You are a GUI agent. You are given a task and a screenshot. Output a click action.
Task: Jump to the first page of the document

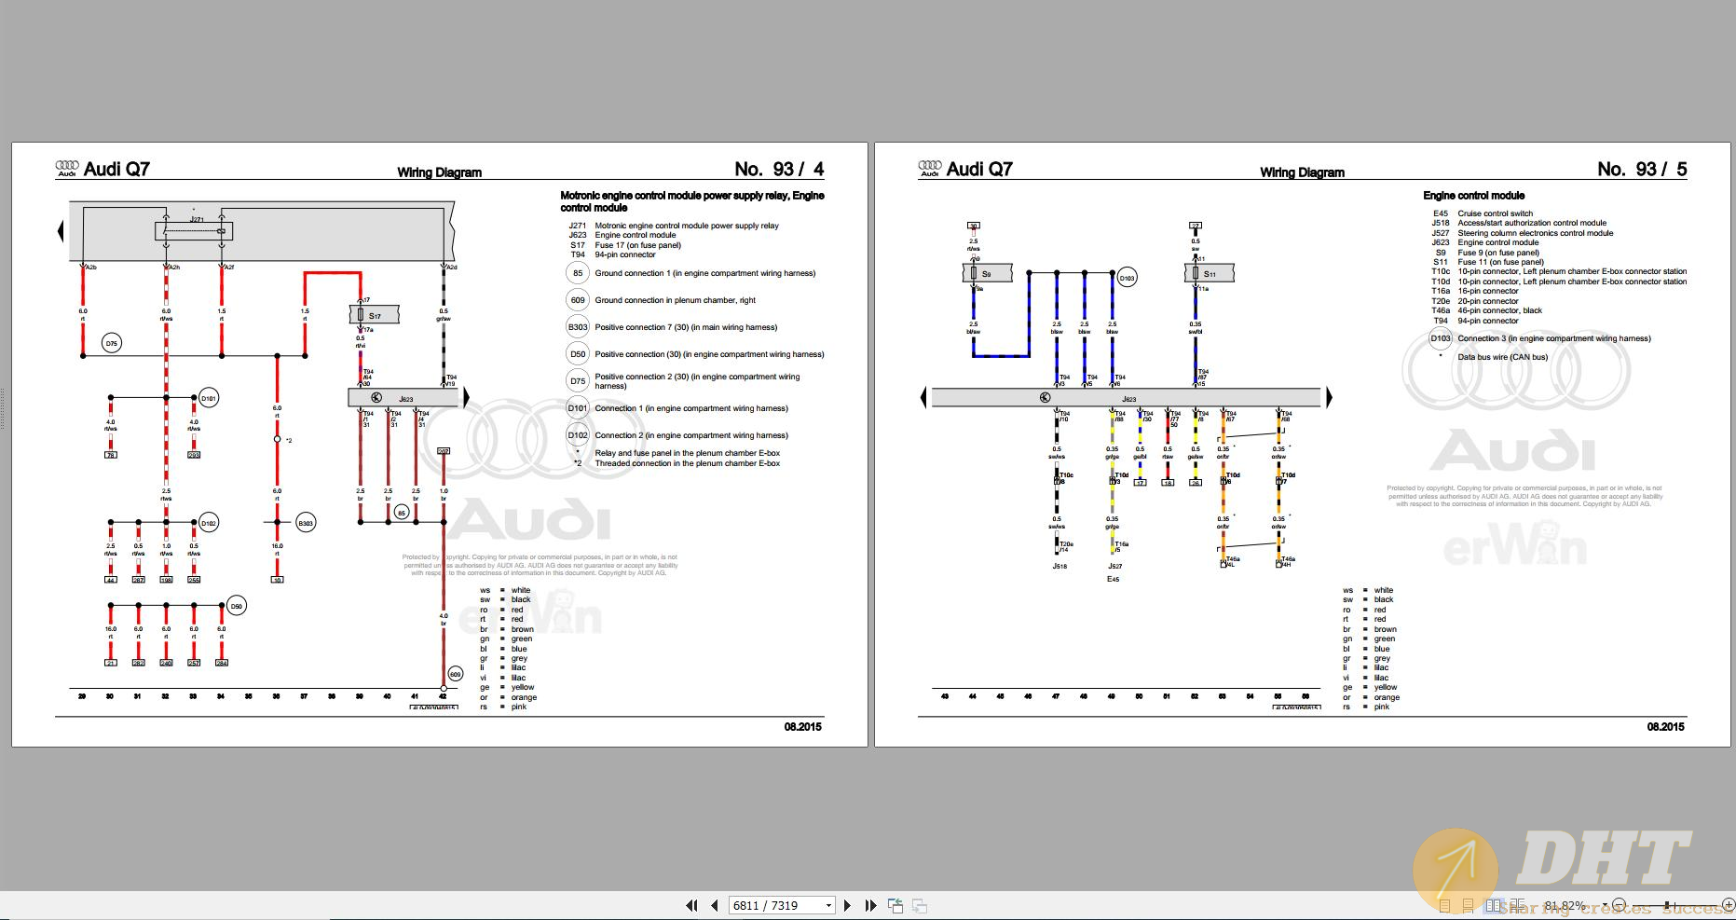coord(691,905)
